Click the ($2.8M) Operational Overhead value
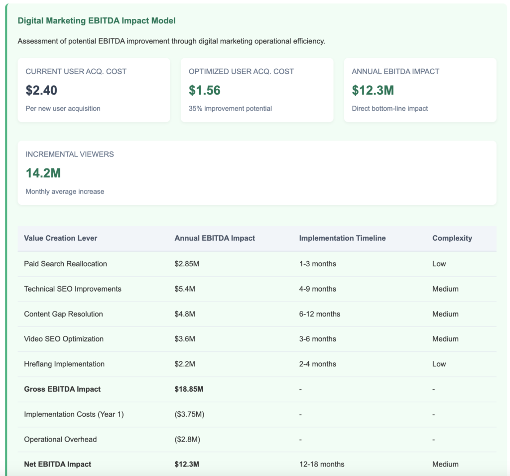510x476 pixels. 187,439
